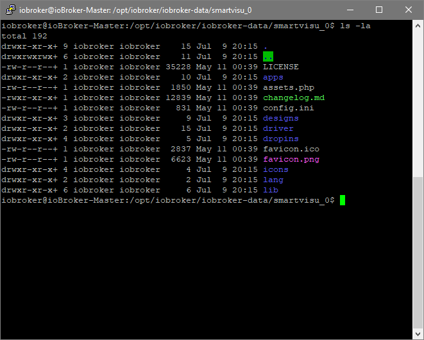Image resolution: width=424 pixels, height=340 pixels.
Task: Open the PuTTY system menu icon
Action: [x=10, y=10]
